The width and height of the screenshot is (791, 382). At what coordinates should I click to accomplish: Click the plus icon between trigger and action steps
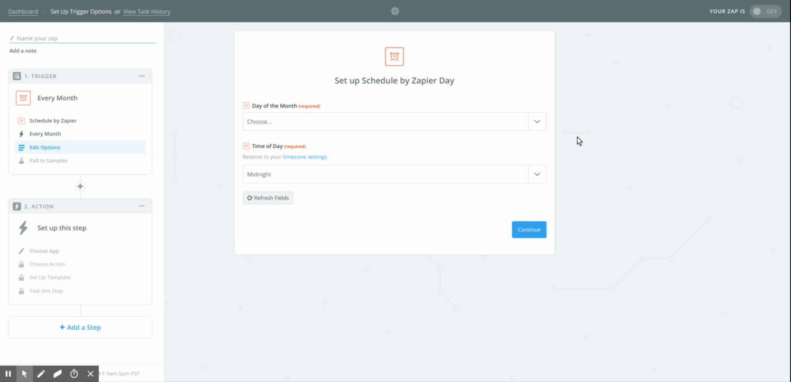(80, 186)
